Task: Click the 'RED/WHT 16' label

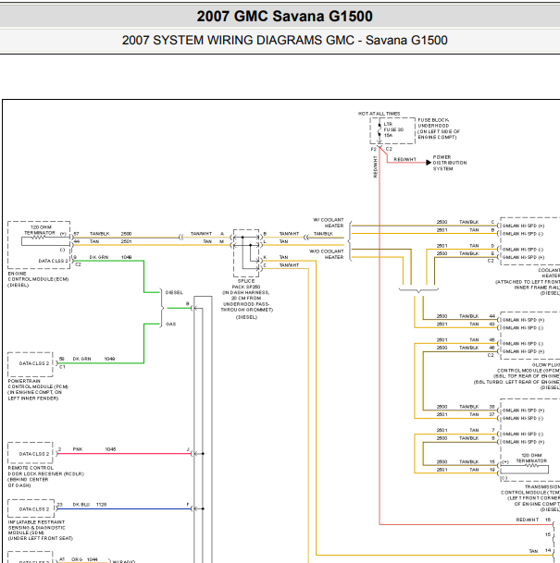Action: click(x=533, y=520)
